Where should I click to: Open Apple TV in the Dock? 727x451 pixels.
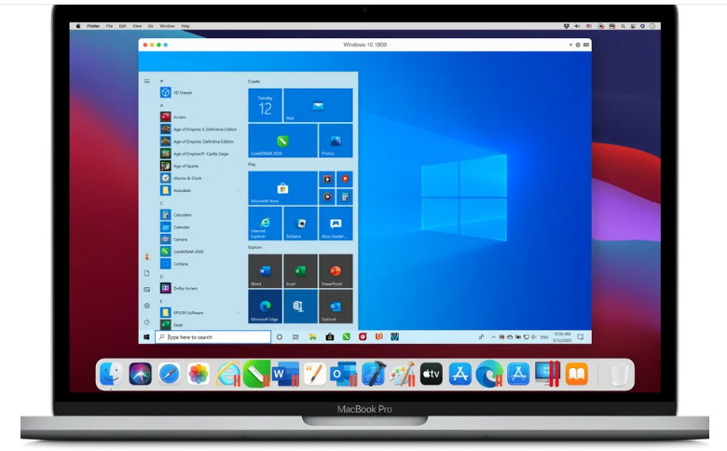432,374
